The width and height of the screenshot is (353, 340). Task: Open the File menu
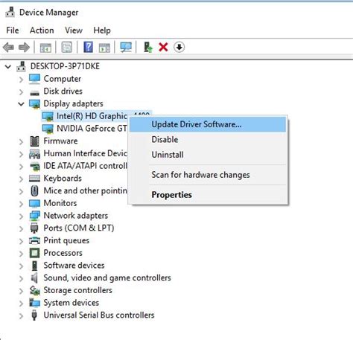click(x=13, y=31)
